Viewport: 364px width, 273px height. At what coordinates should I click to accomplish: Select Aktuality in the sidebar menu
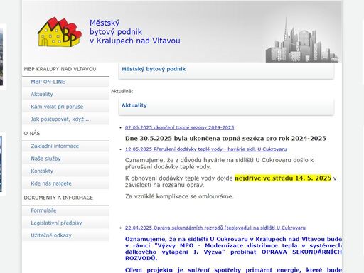pos(42,94)
